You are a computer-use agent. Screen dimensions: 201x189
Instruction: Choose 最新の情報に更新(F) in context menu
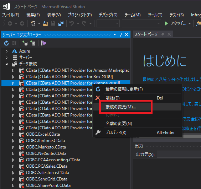(x=137, y=89)
